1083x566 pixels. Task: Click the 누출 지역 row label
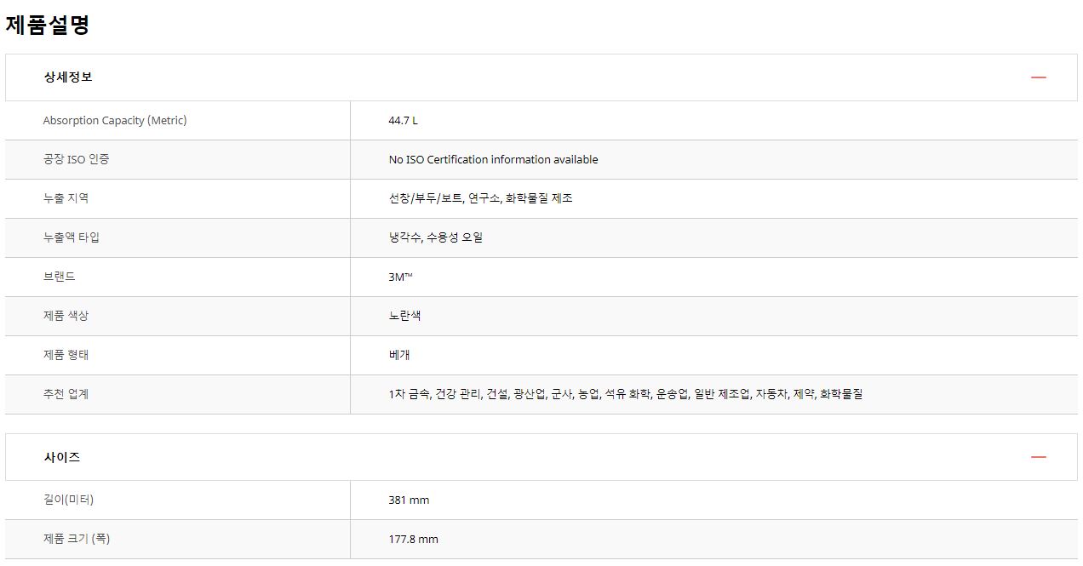[x=66, y=198]
